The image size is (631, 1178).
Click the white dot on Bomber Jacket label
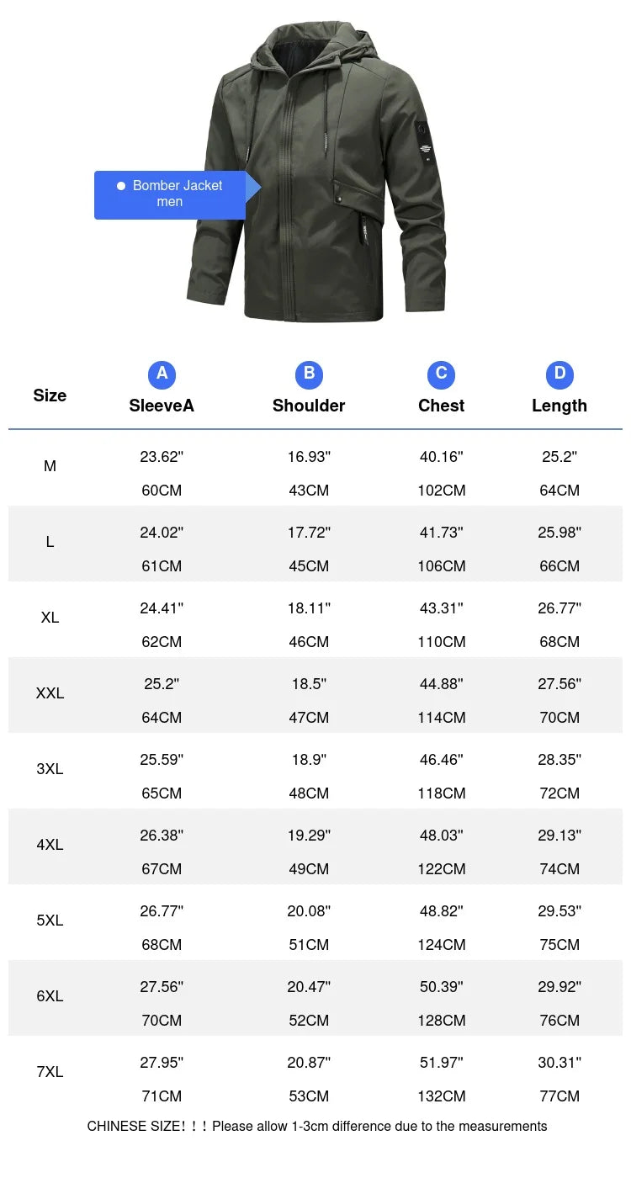(x=121, y=186)
